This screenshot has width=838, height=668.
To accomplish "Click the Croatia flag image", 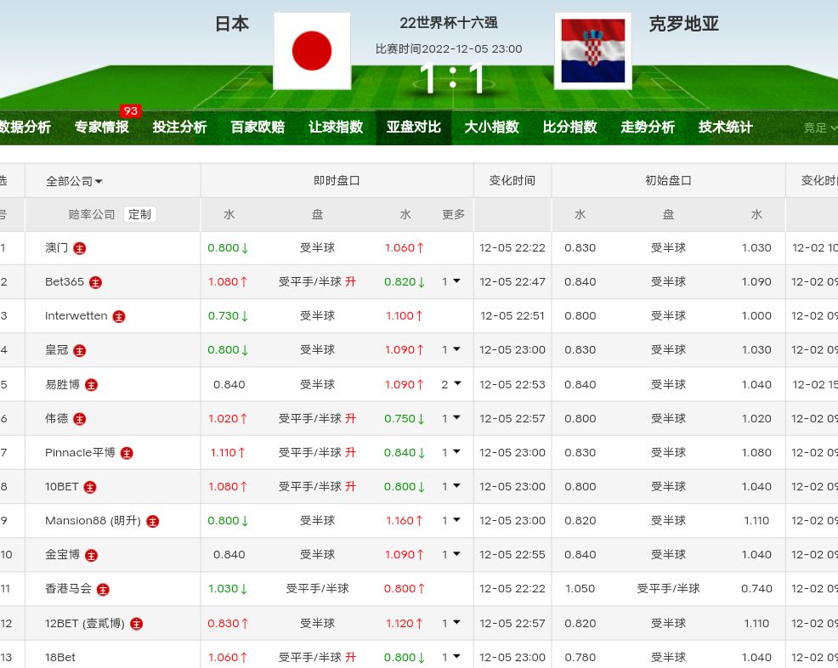I will point(592,51).
